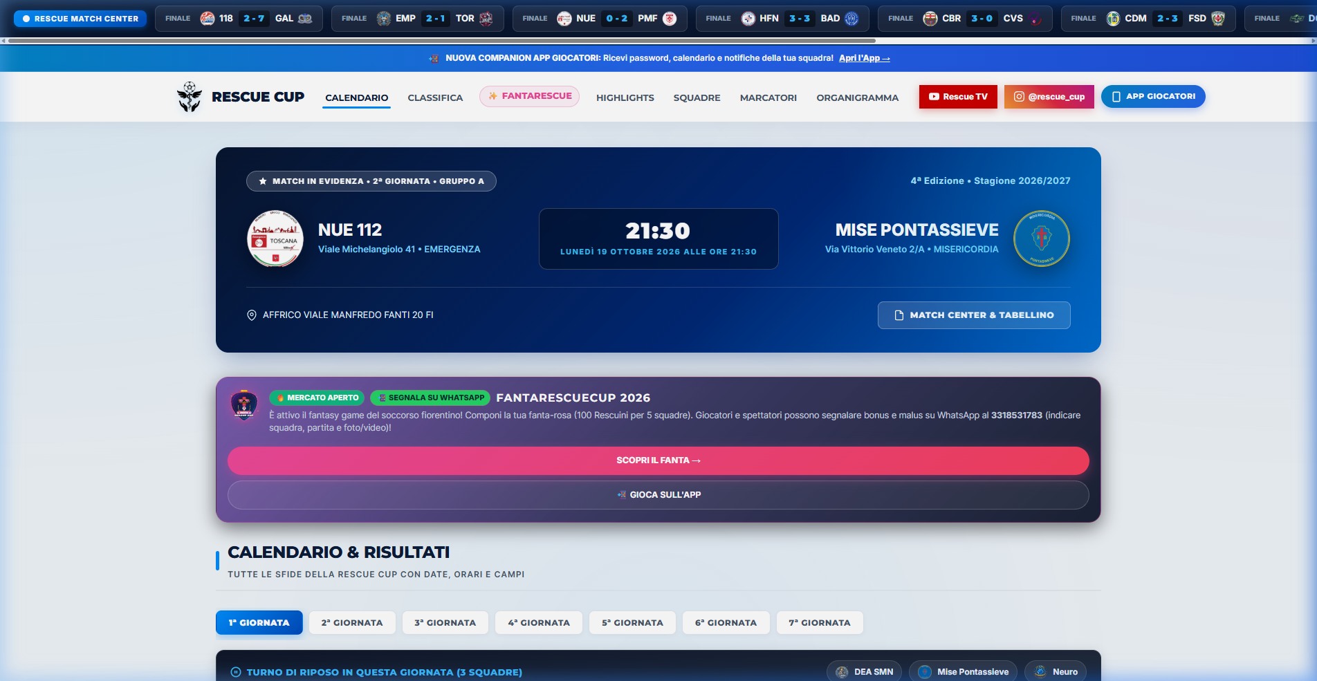Go to the FantaRescue menu pill

529,96
